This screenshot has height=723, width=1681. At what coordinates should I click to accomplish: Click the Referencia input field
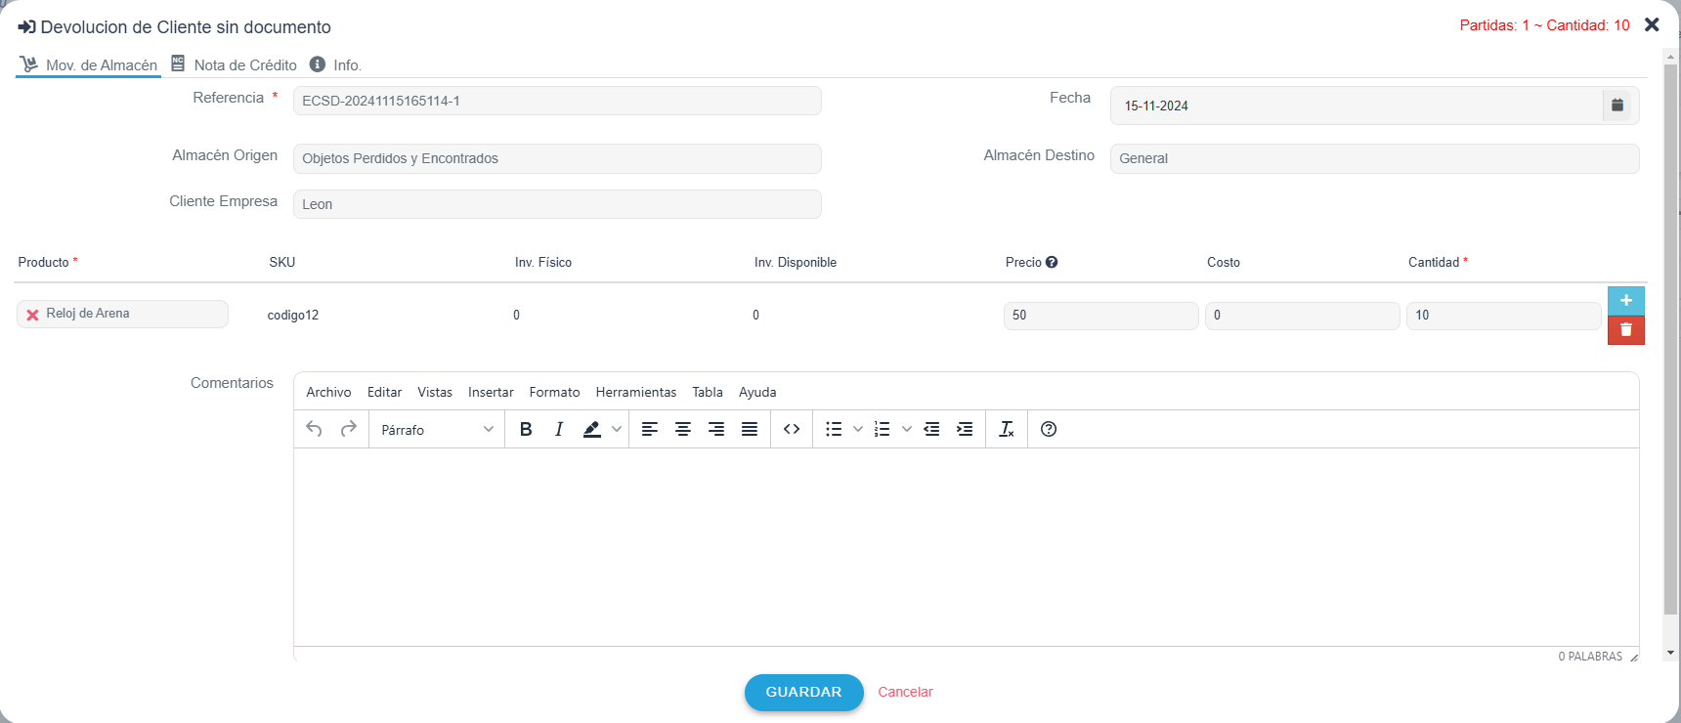[x=557, y=101]
